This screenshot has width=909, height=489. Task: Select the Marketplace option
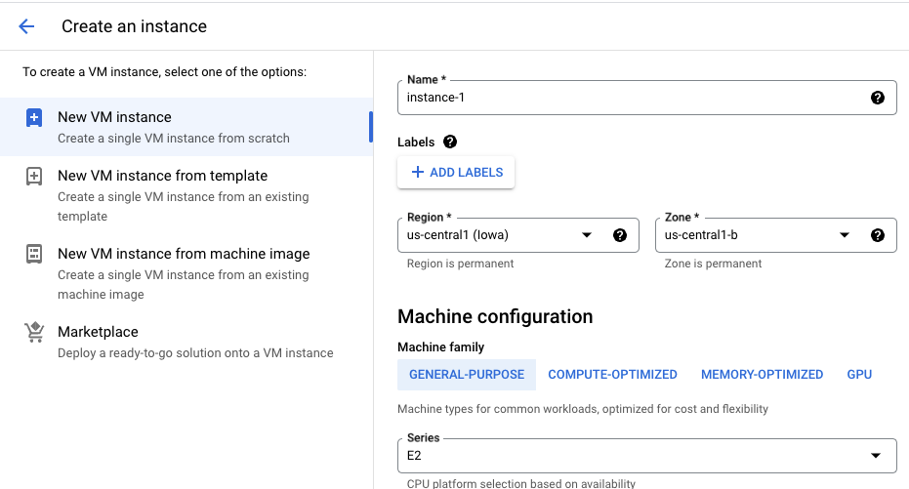point(98,332)
